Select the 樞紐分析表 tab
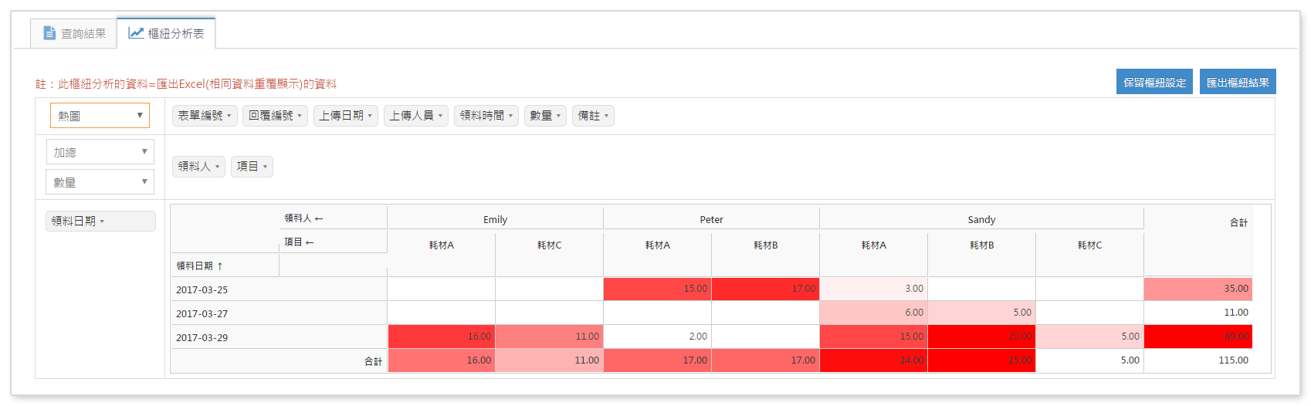 [x=167, y=33]
